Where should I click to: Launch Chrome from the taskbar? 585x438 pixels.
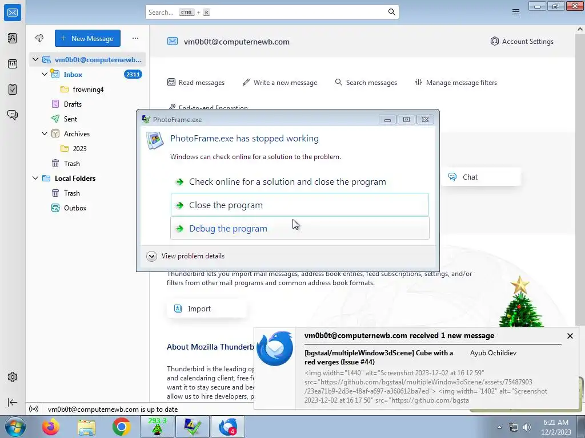[121, 427]
